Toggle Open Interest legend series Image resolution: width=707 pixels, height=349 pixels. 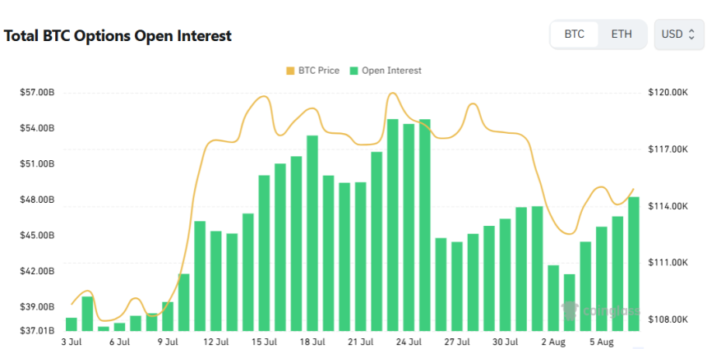[391, 71]
